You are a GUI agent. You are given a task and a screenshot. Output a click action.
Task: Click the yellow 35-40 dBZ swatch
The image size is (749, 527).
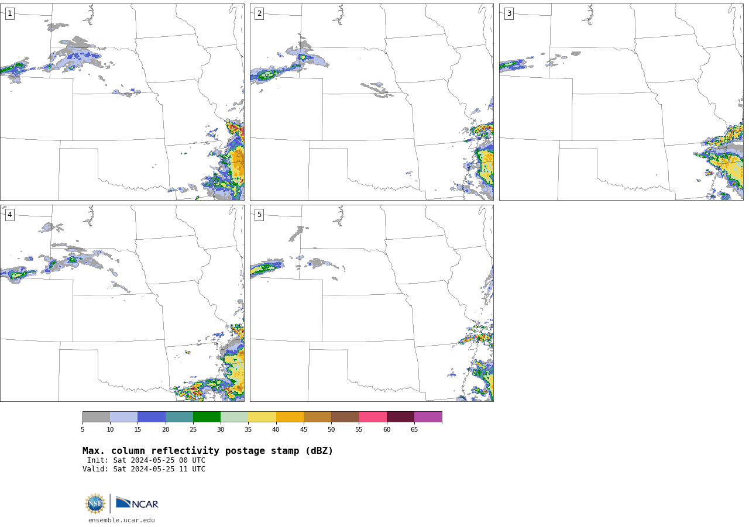[x=262, y=416]
